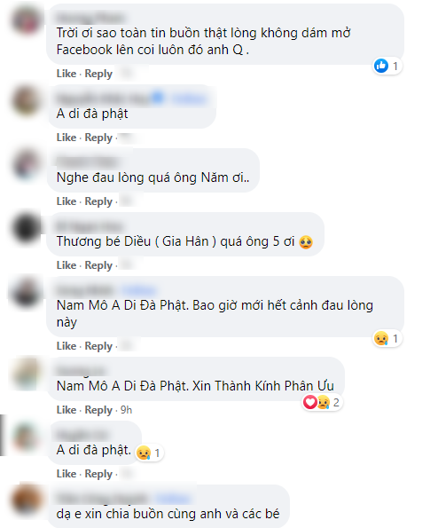Click the blue thumbs-up reaction on first comment

coord(380,66)
